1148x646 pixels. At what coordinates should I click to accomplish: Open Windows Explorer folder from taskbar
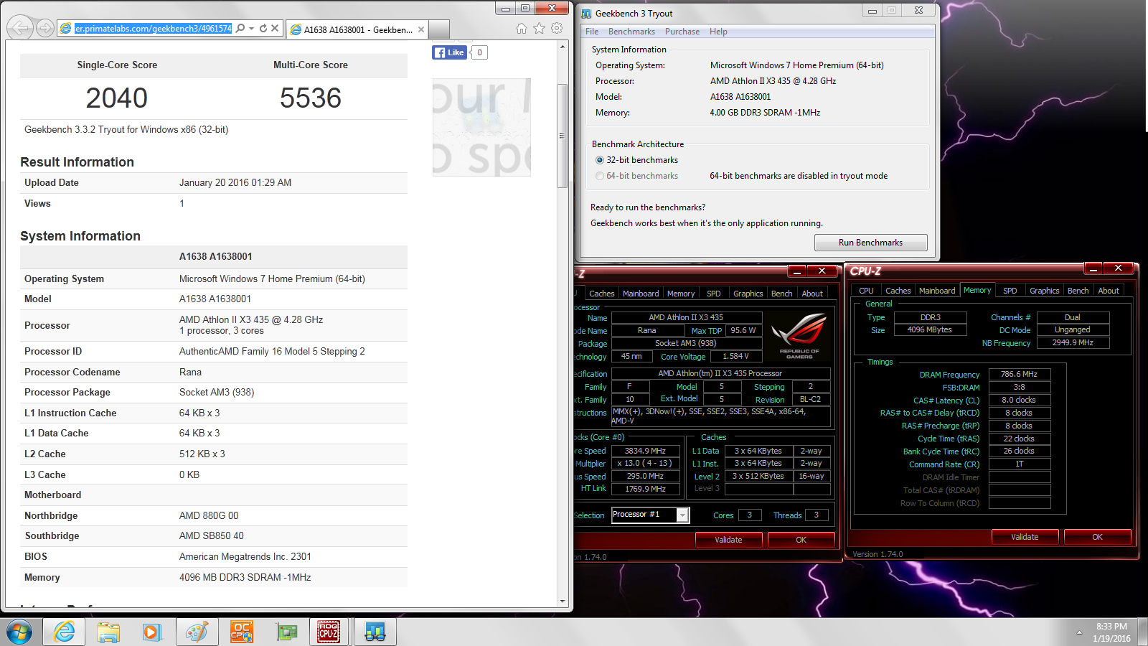tap(108, 632)
